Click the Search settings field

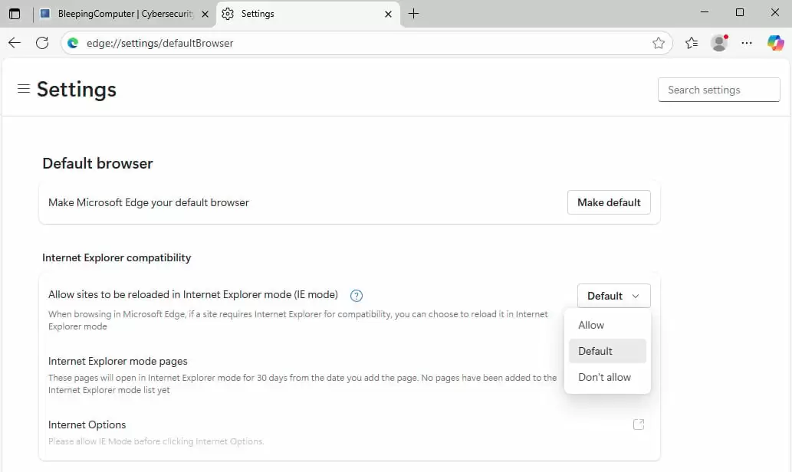[x=718, y=90]
